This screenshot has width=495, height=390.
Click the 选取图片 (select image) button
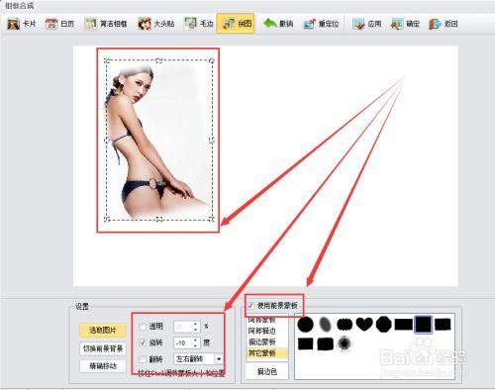tap(103, 330)
